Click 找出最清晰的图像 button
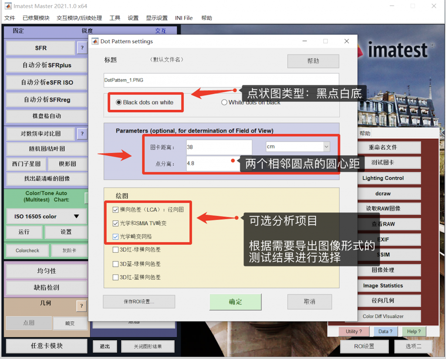446x359 pixels. (x=47, y=179)
